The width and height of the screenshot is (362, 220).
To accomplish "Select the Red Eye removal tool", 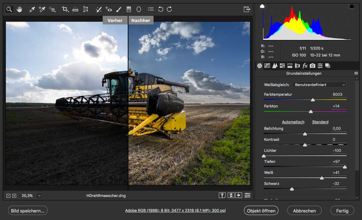I will (x=109, y=9).
